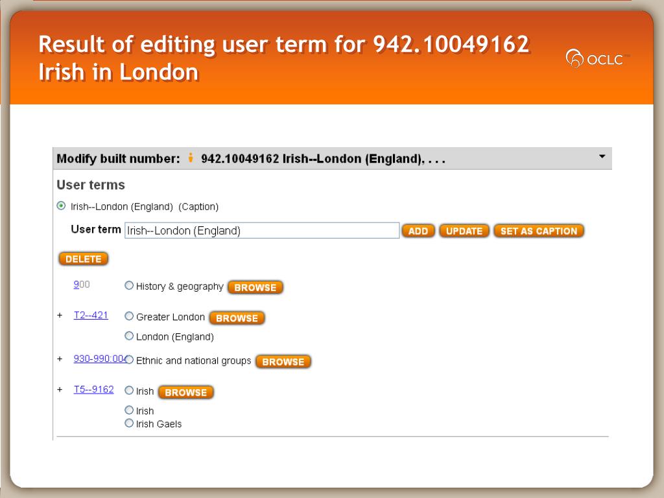
Task: Browse the Irish entry
Action: tap(186, 392)
